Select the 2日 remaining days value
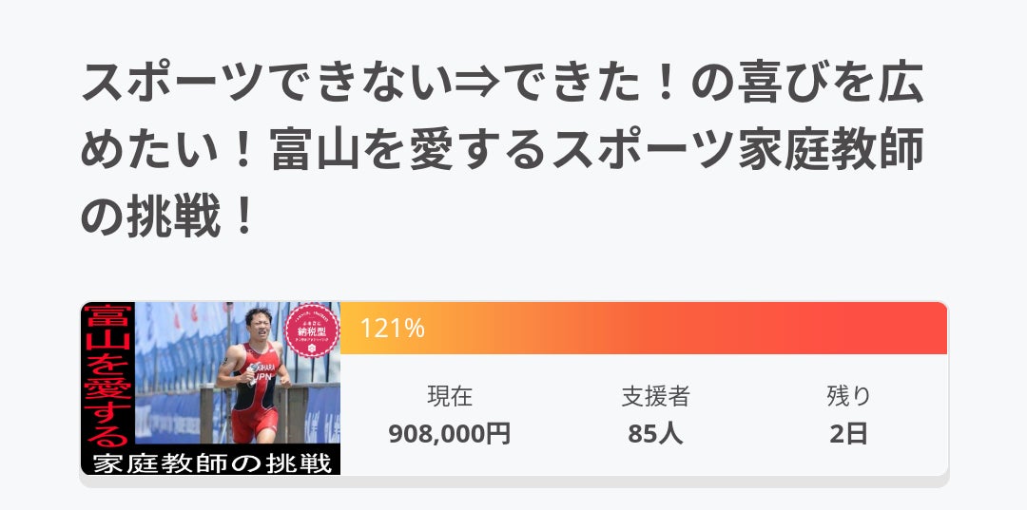This screenshot has height=510, width=1027. [x=848, y=434]
